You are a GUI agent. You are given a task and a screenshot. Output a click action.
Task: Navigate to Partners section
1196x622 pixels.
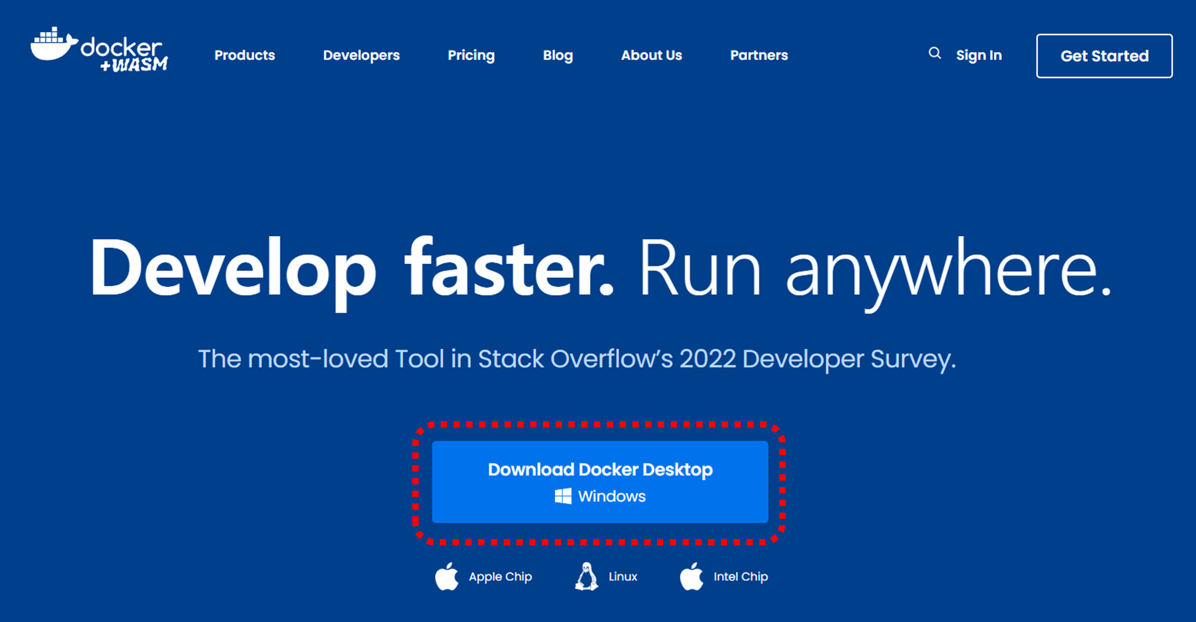[759, 55]
